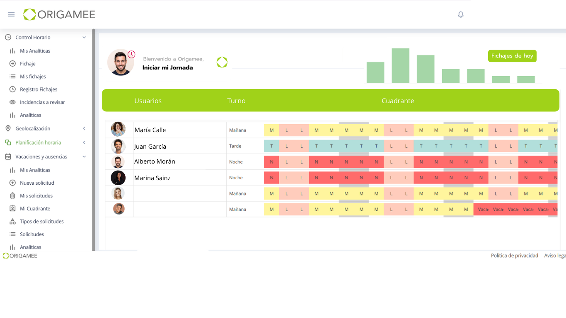Click the Geolocalización pin icon

coord(8,129)
